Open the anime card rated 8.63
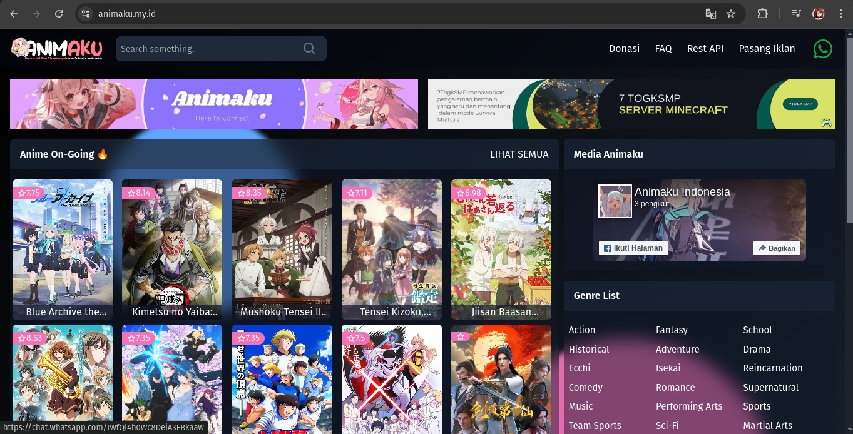 pos(63,379)
